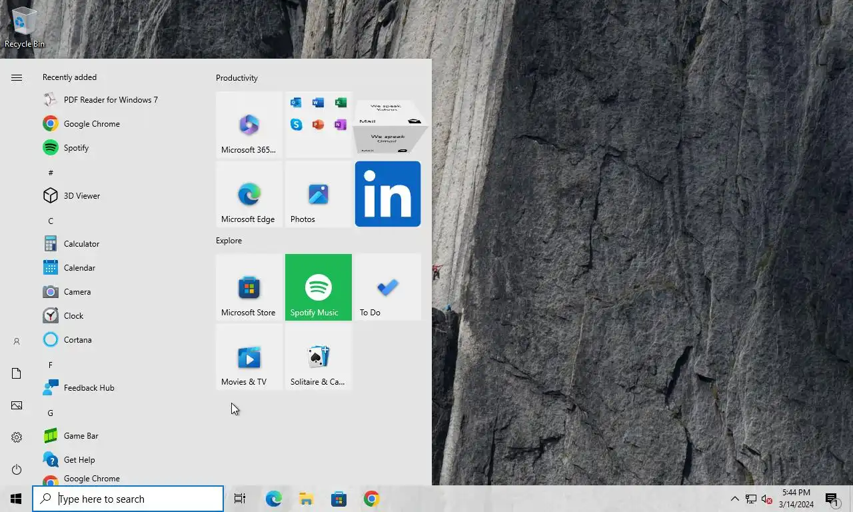This screenshot has width=853, height=512.
Task: Open the Photos tile
Action: pos(319,194)
